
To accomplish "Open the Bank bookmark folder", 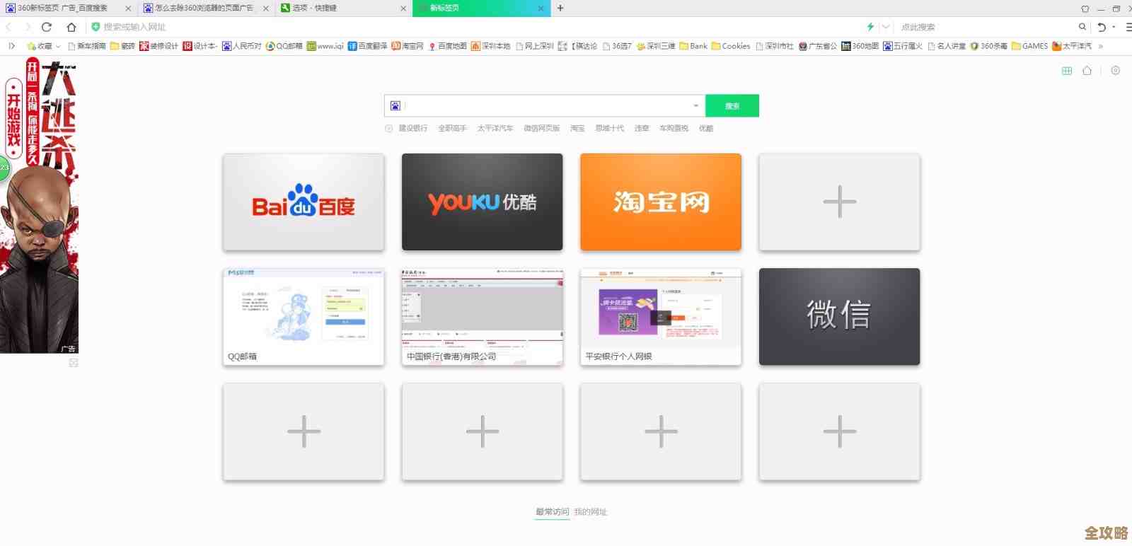I will coord(693,46).
